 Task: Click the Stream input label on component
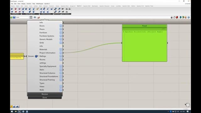pos(31,56)
